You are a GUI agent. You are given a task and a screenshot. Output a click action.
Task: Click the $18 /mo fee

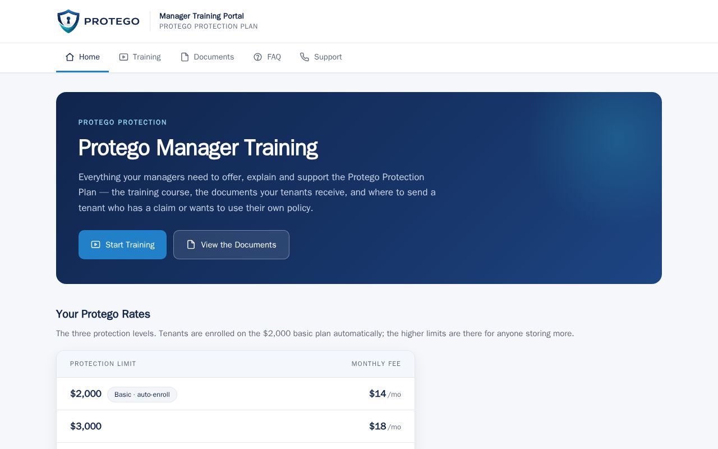[385, 427]
